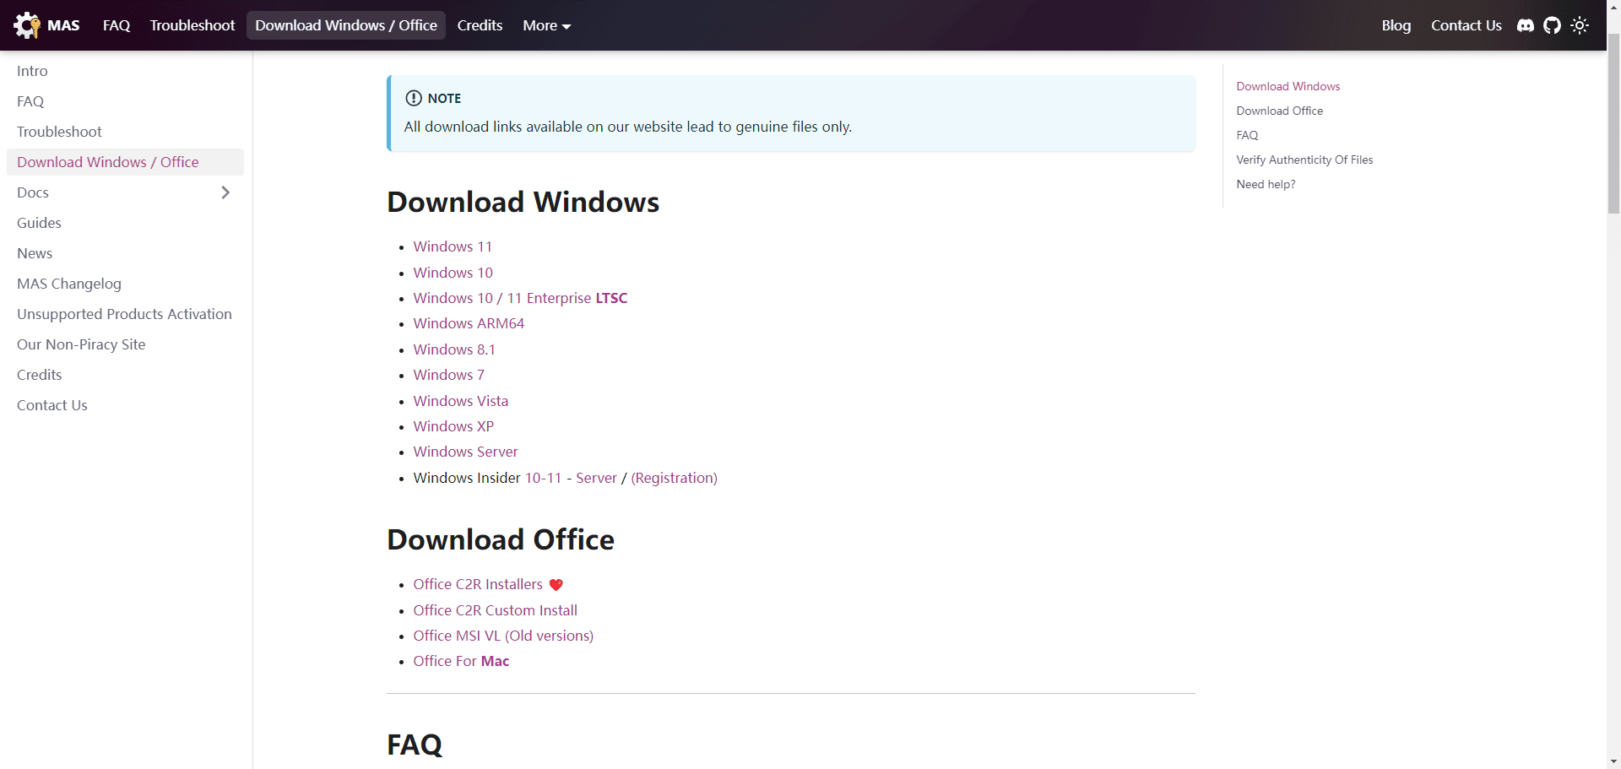Click the red heart beside Office C2R Installers
1621x769 pixels.
point(556,585)
